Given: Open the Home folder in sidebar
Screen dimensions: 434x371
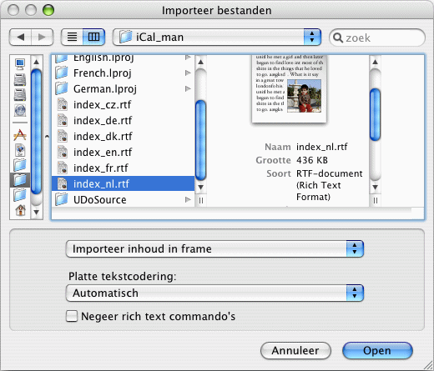Looking at the screenshot, I should [x=20, y=210].
